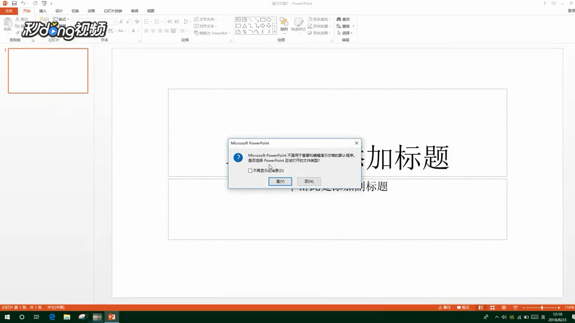The width and height of the screenshot is (575, 323).
Task: Click the decrease list level icon
Action: coord(170,22)
